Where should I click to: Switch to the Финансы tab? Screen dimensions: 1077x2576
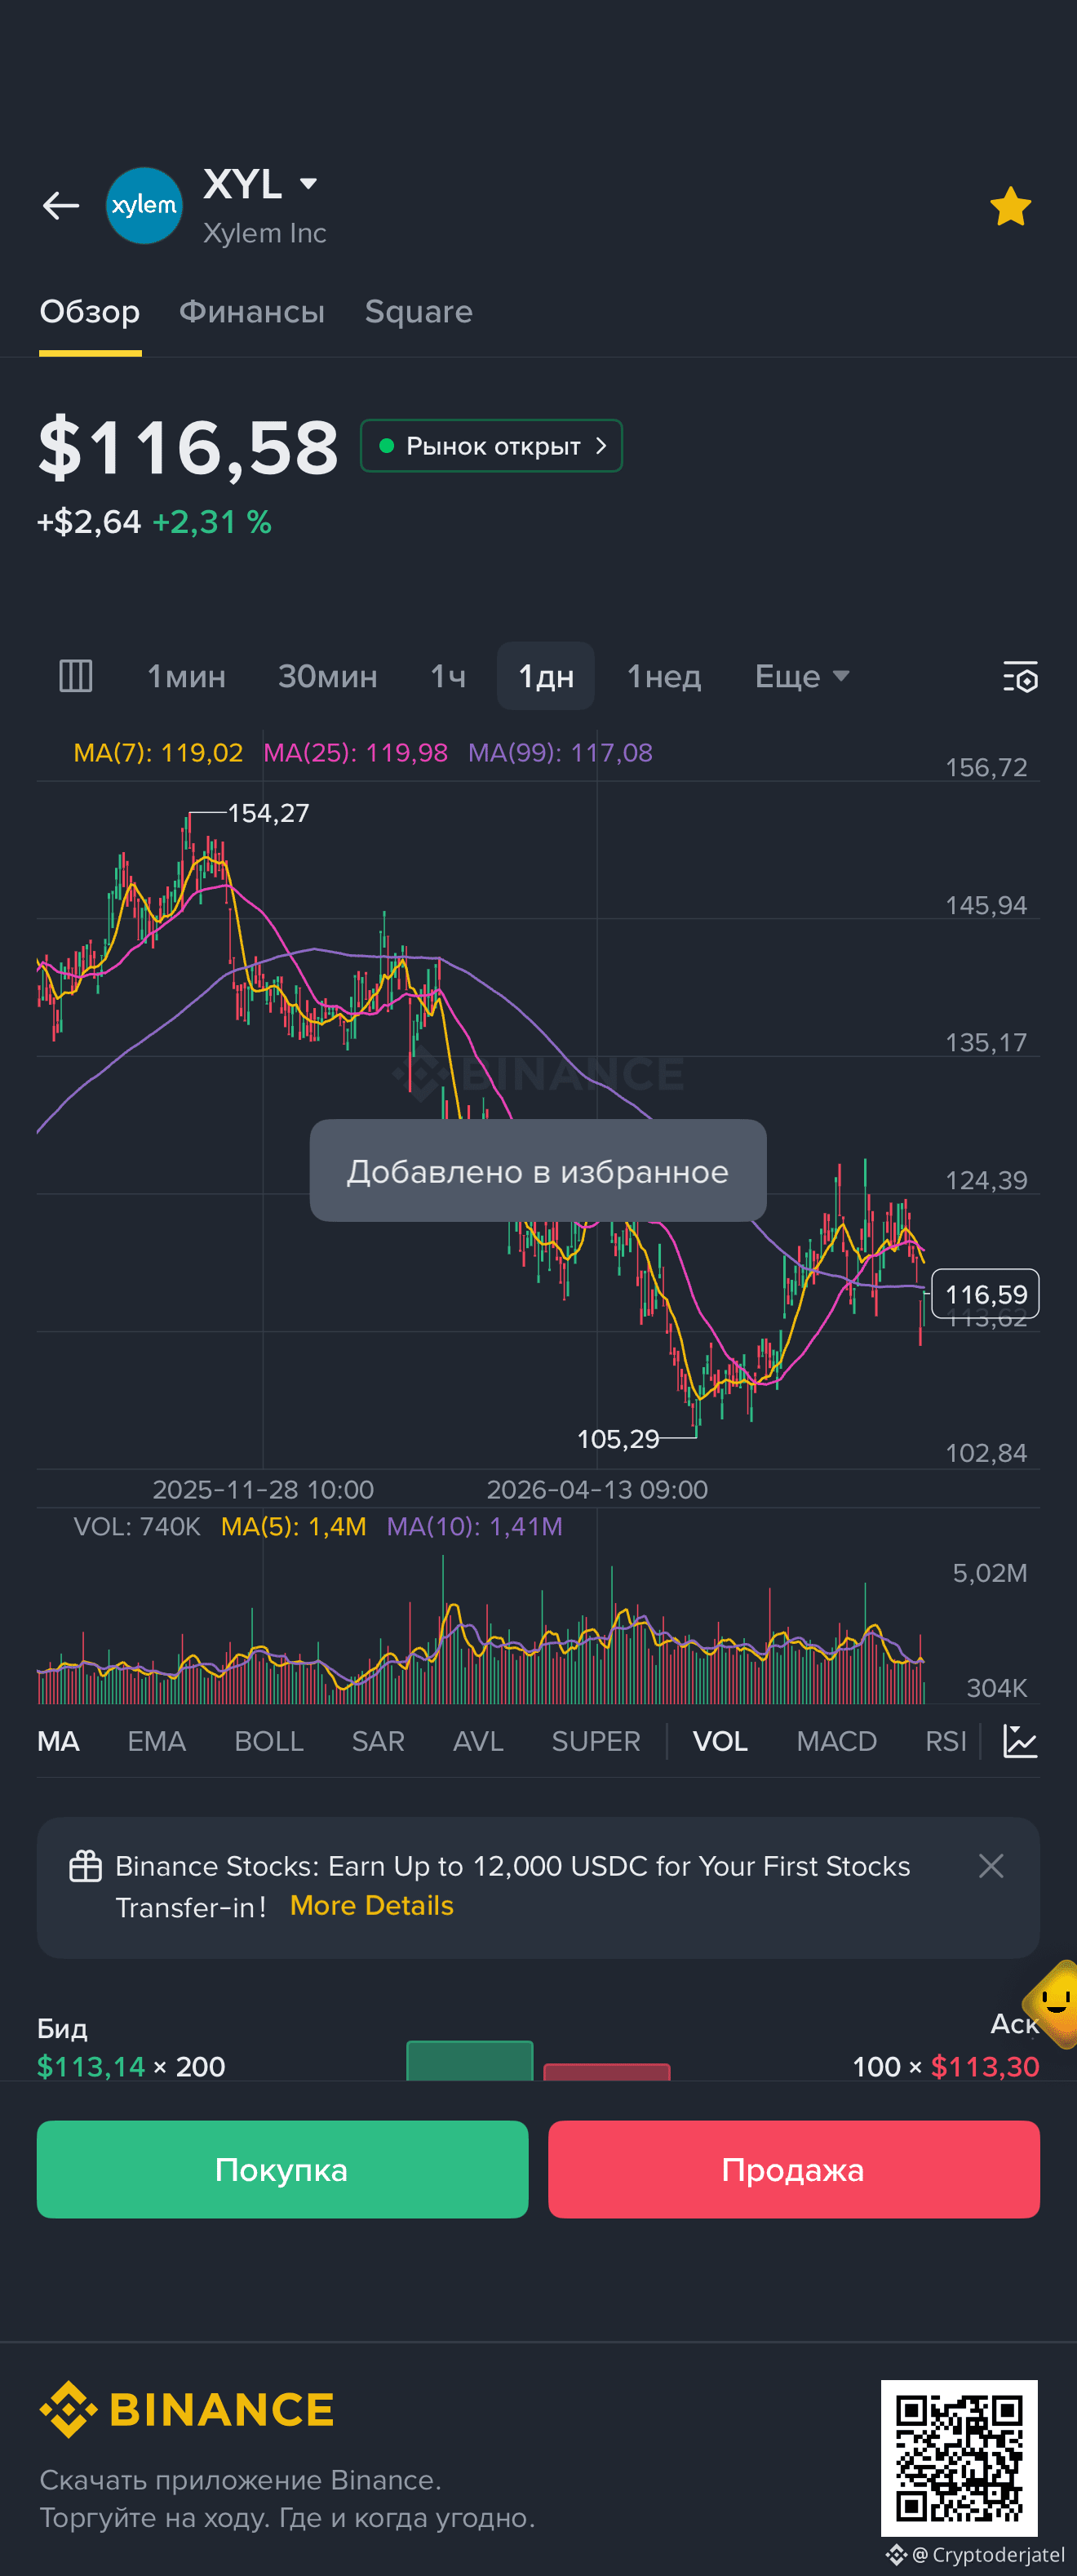pos(252,312)
